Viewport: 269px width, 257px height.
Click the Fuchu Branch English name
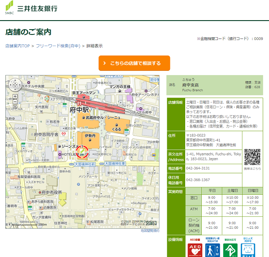click(x=192, y=90)
